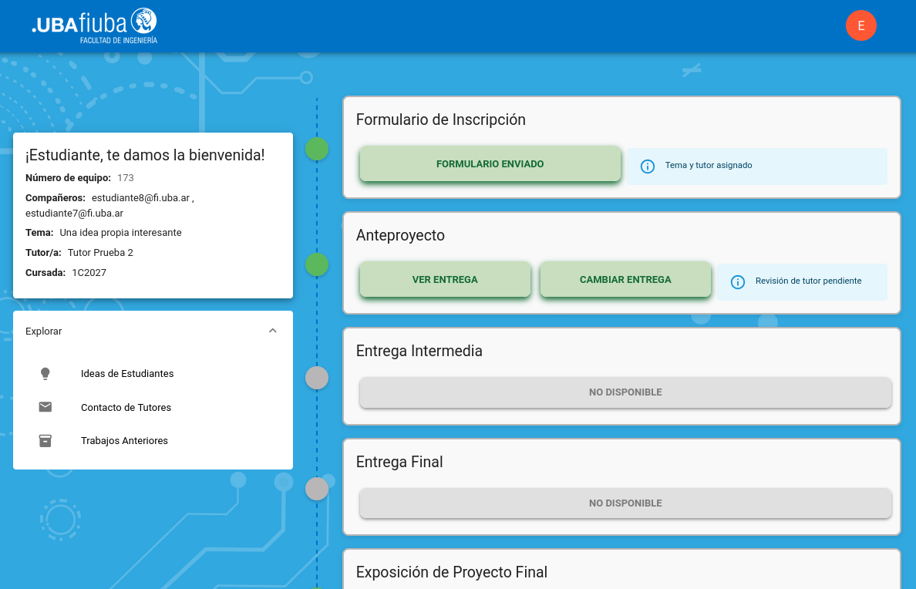Collapse the Explorar section chevron
Image resolution: width=916 pixels, height=589 pixels.
click(272, 331)
